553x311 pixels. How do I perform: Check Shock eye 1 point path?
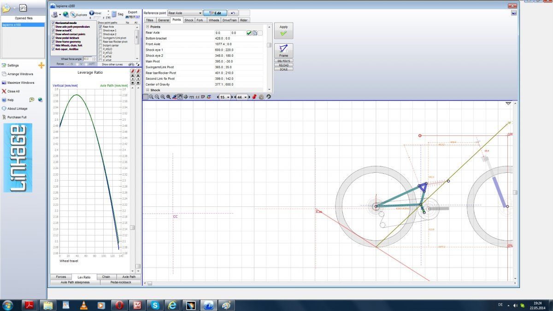100,30
